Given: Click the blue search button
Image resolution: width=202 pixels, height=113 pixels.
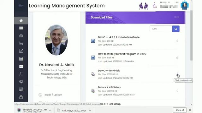Looking at the screenshot, I should (x=175, y=29).
